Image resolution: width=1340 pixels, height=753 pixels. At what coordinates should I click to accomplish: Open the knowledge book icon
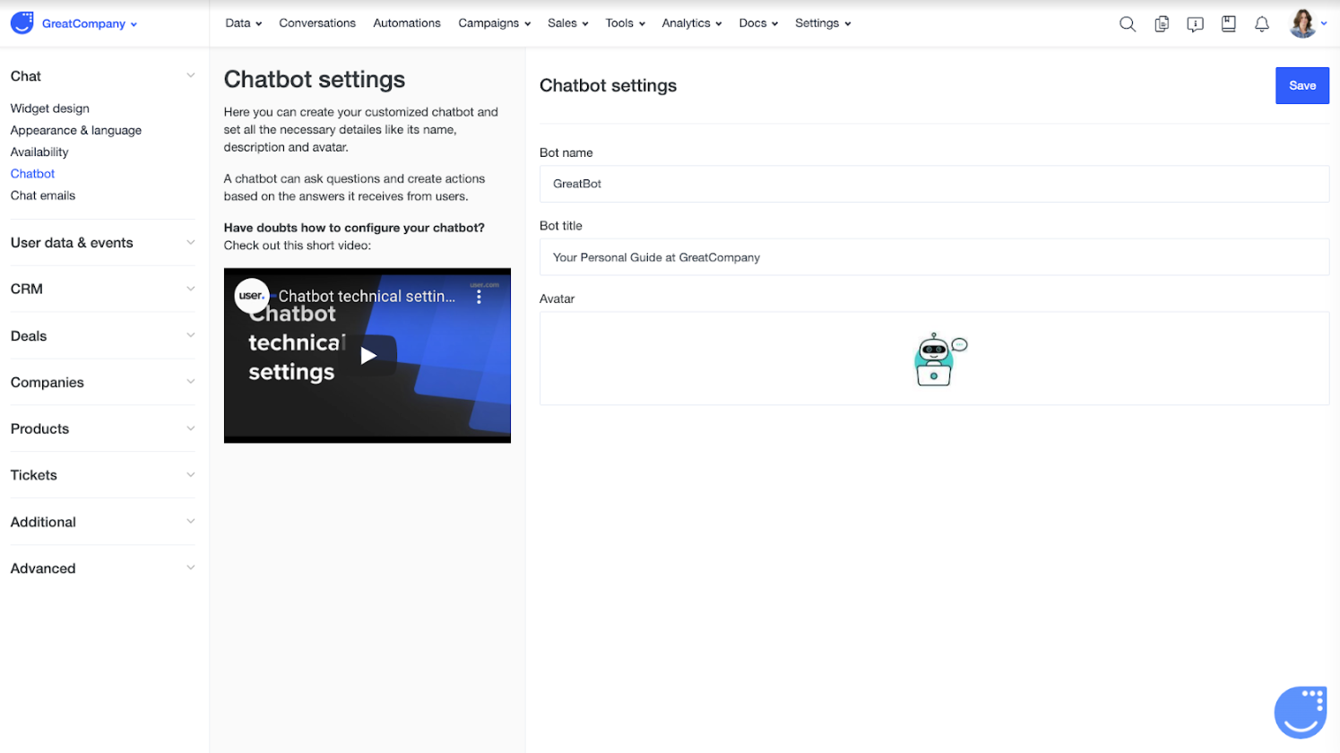pos(1229,24)
